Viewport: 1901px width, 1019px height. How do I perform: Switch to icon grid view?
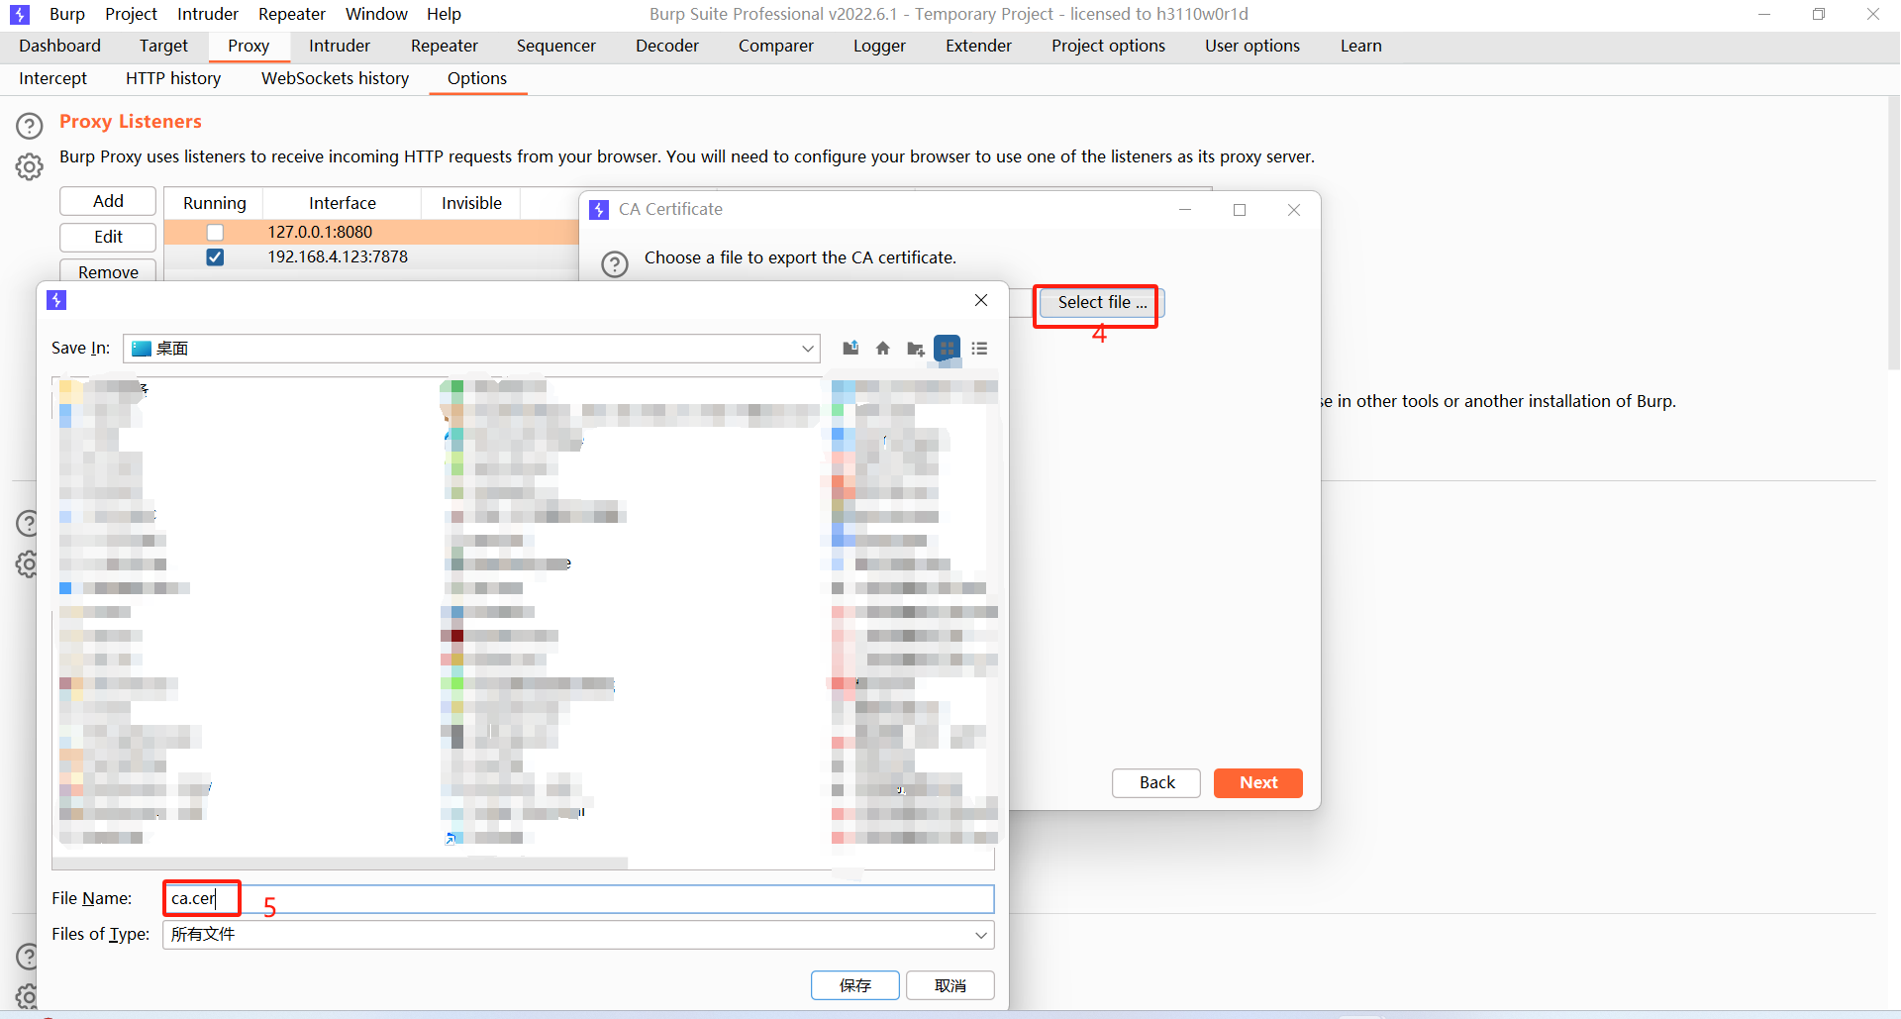(x=948, y=348)
